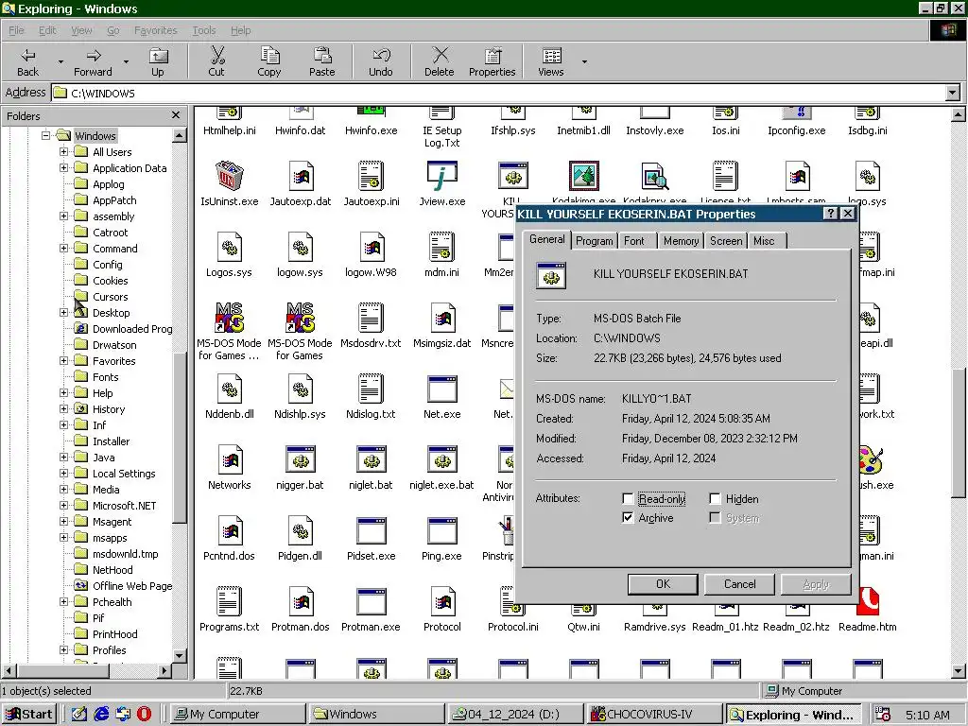The image size is (968, 726).
Task: Click the Forward toolbar button
Action: point(93,61)
